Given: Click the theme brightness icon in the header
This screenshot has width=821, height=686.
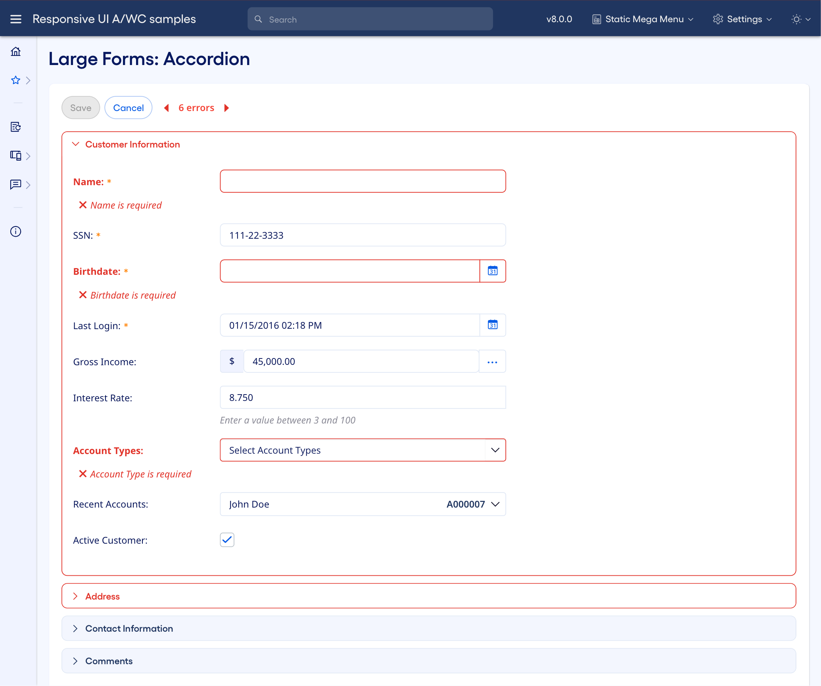Looking at the screenshot, I should [x=796, y=19].
